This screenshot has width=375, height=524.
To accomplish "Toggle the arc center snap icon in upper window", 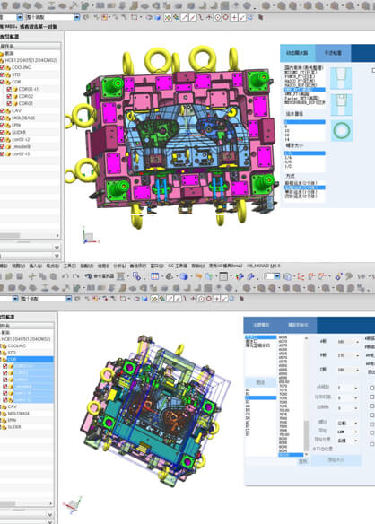I will pyautogui.click(x=218, y=17).
